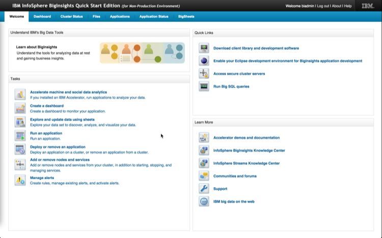Click the Create a dashboard icon
The width and height of the screenshot is (382, 238).
tap(20, 108)
